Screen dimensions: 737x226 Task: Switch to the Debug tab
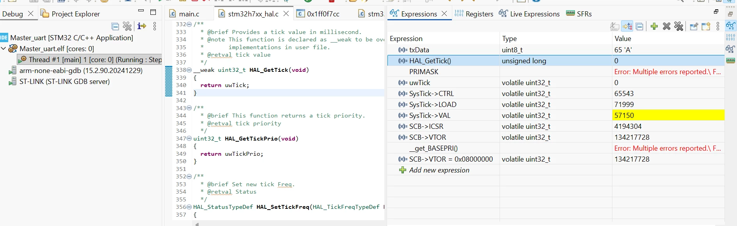pyautogui.click(x=12, y=14)
